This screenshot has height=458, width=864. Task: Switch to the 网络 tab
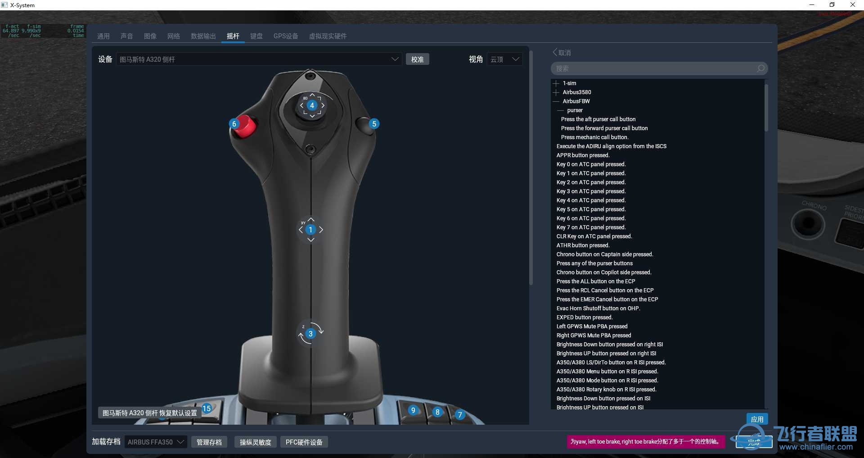point(174,36)
